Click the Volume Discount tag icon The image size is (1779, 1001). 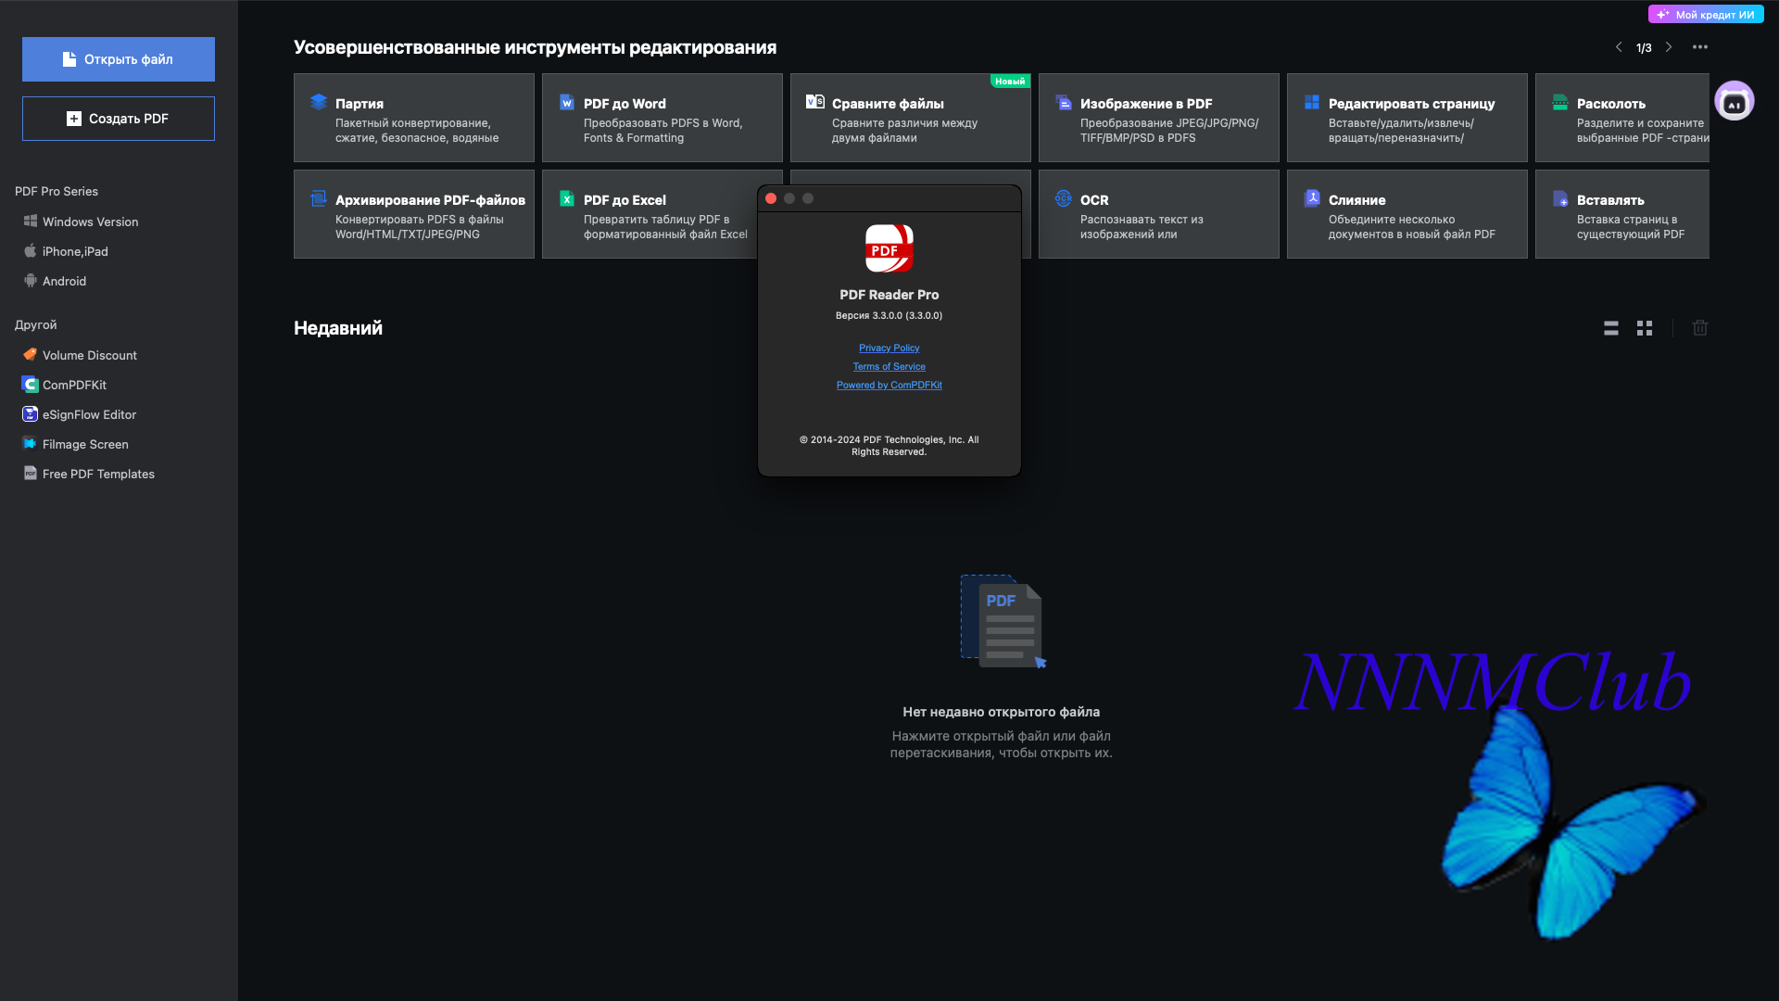click(x=31, y=355)
